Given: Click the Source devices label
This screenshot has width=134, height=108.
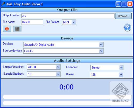Looking at the screenshot, I should pos(13,51).
